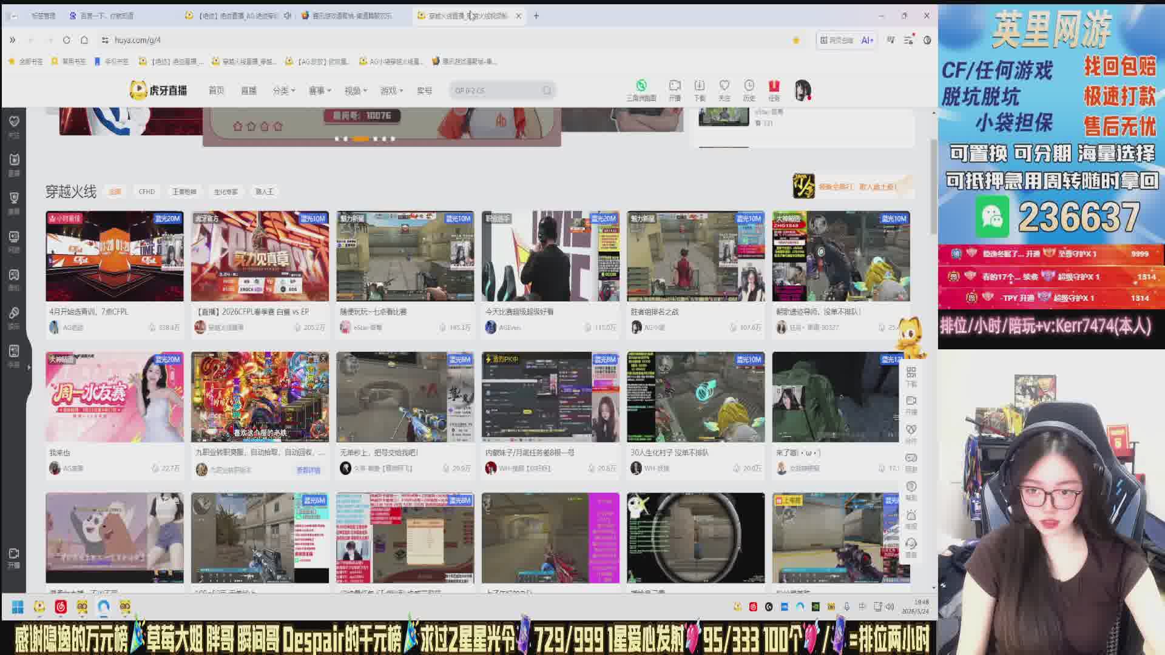
Task: Expand the 分类 dropdown menu
Action: click(x=283, y=90)
